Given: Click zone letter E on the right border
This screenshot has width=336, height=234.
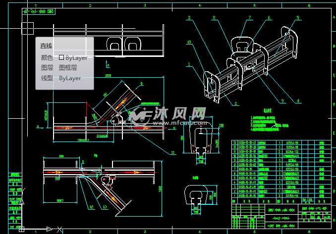Looking at the screenshot, I should pyautogui.click(x=334, y=133).
